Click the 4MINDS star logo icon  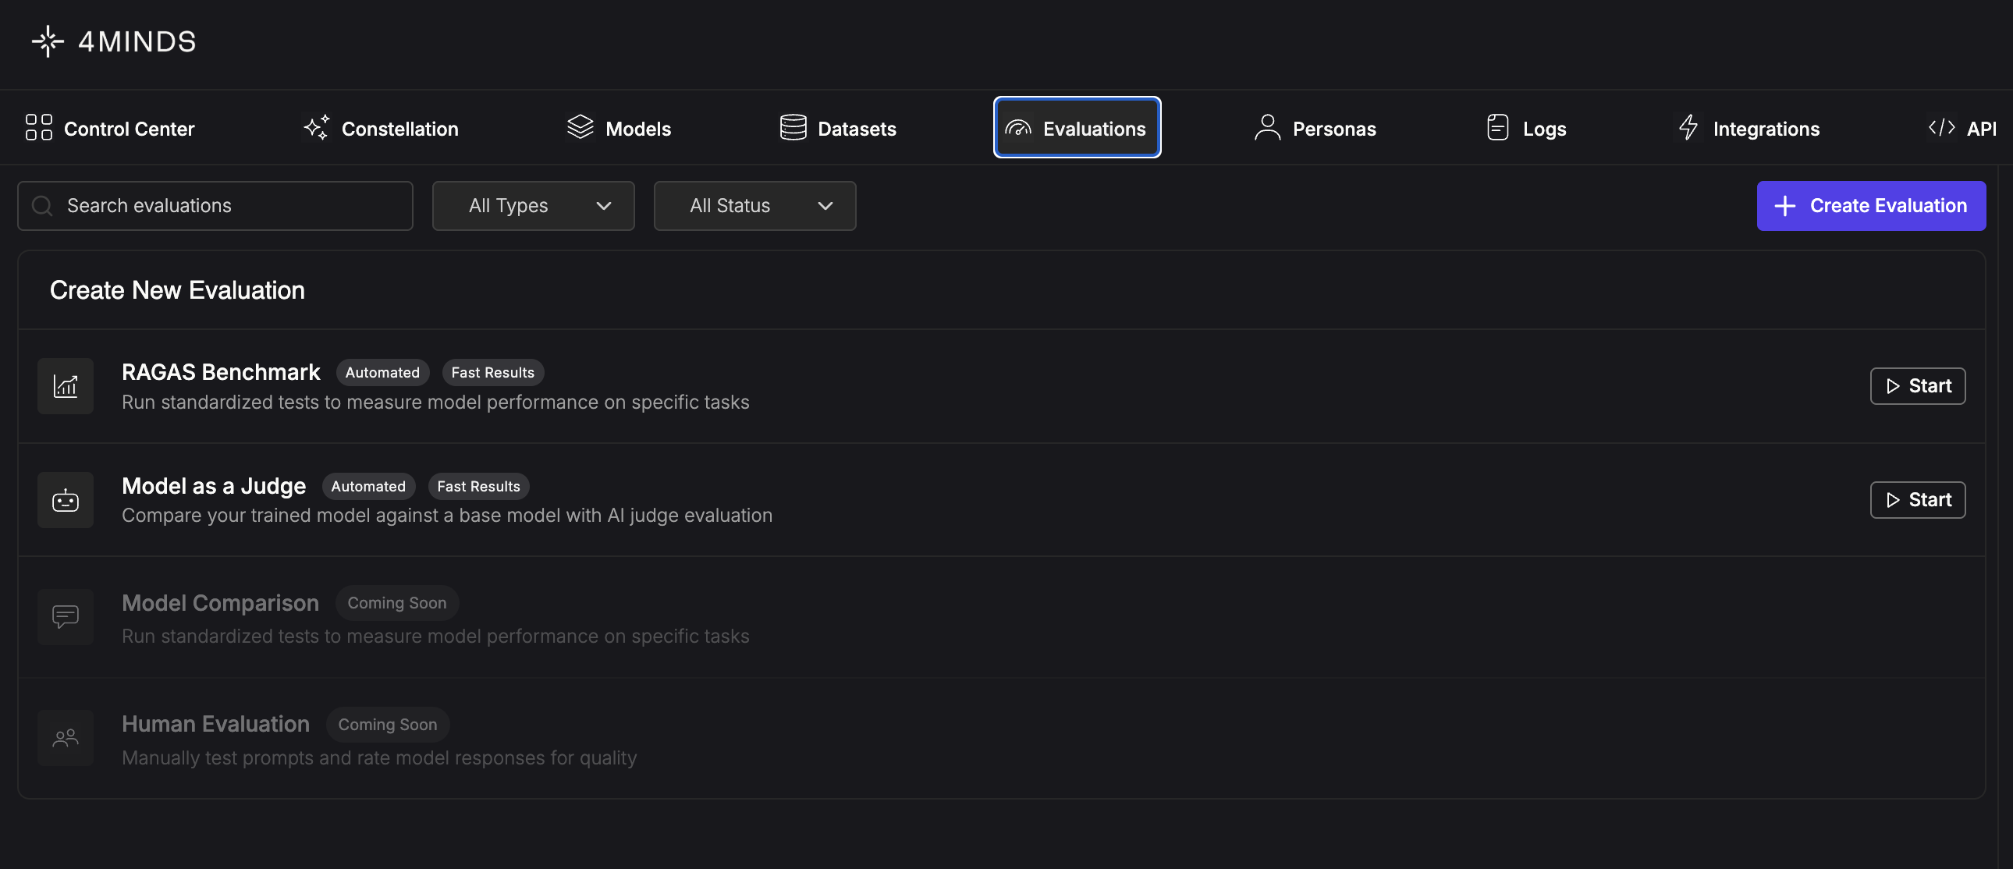(48, 41)
